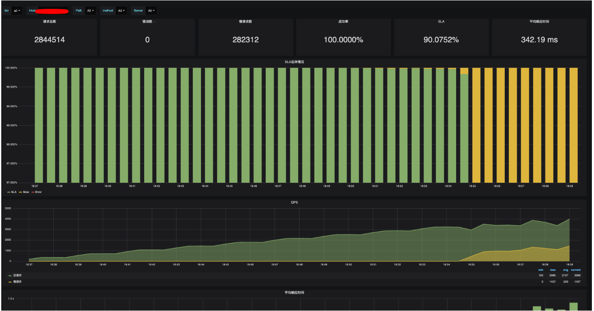This screenshot has height=311, width=594.
Task: Open the biz variable dropdown
Action: pyautogui.click(x=17, y=11)
